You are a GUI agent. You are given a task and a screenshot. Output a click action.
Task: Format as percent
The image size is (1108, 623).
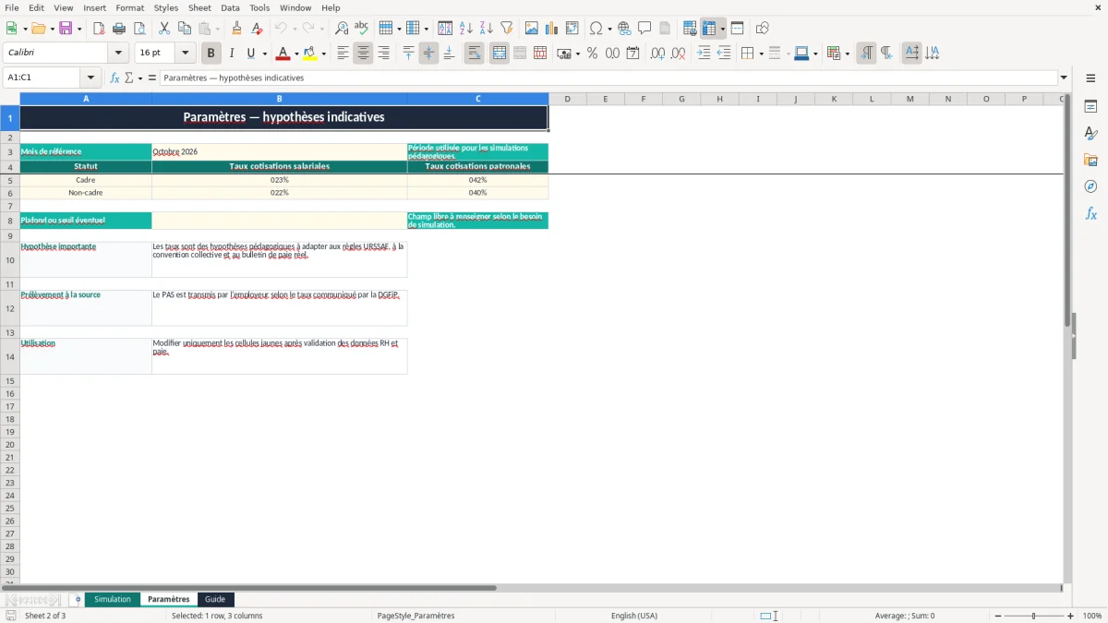593,54
